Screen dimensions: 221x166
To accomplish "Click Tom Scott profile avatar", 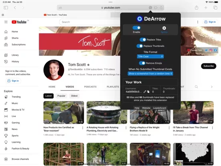I will tap(54, 70).
